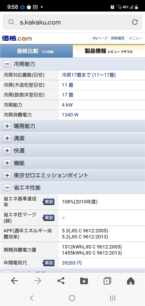The height and width of the screenshot is (306, 145).
Task: Tap the kakaku.com logo
Action: 17,38
